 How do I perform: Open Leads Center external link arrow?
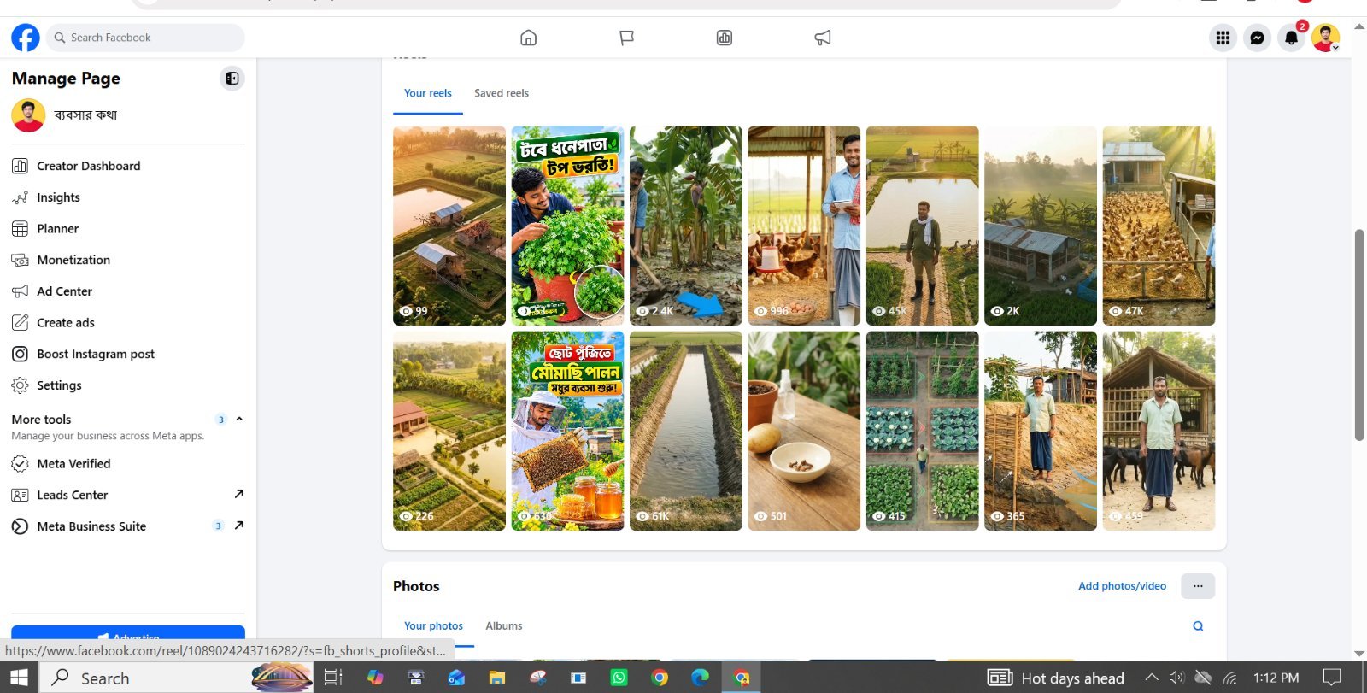238,494
